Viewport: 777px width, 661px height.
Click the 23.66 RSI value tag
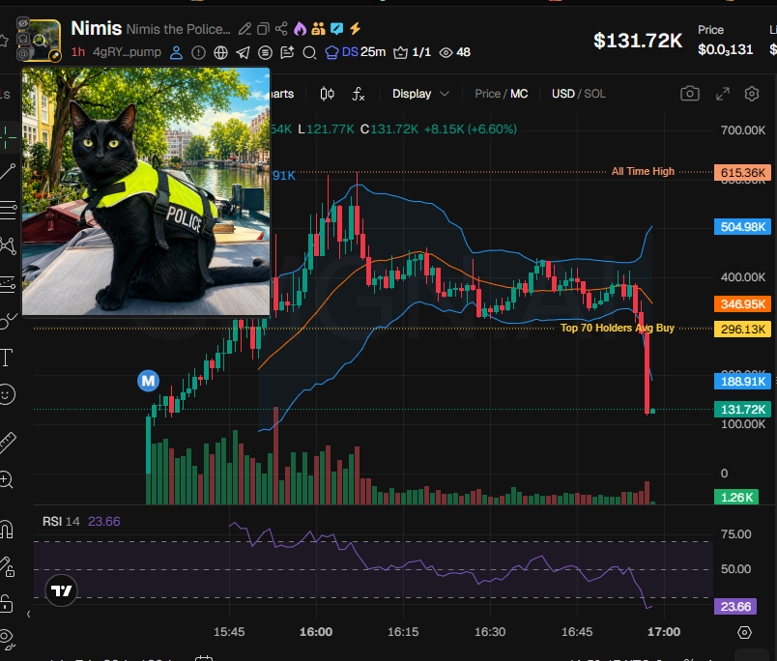coord(735,607)
